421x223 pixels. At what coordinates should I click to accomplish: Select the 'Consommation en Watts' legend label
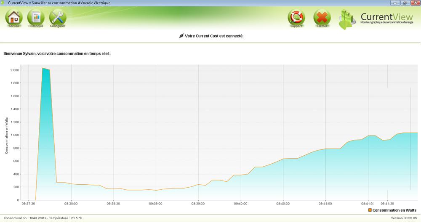point(394,210)
